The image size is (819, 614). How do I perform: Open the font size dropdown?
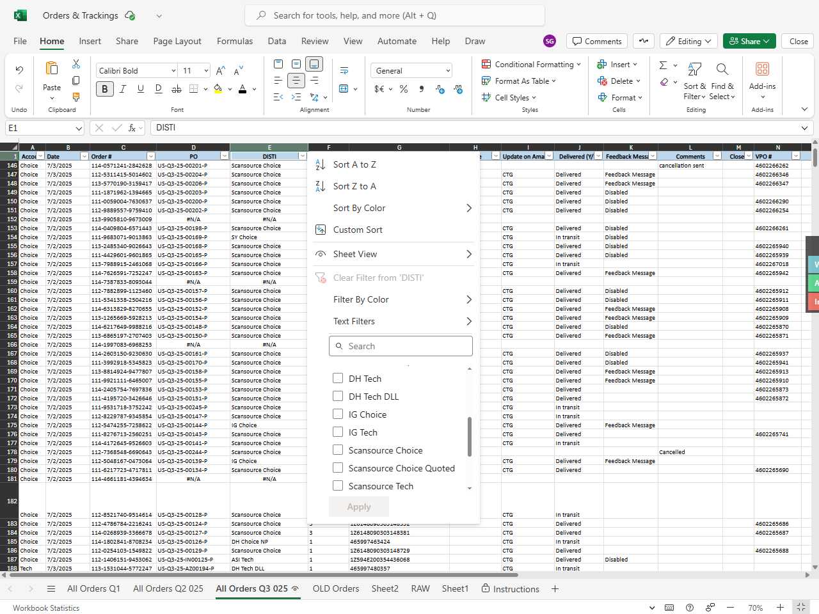[x=206, y=71]
